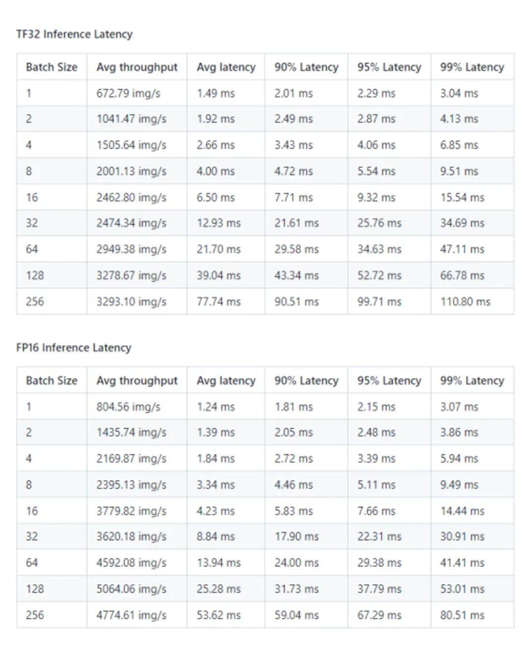Click the 3779.82 img/s throughput cell
This screenshot has height=657, width=531.
tap(131, 511)
